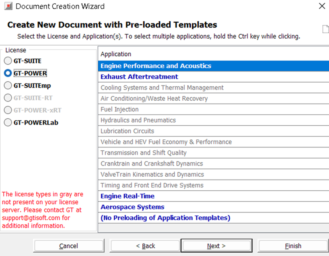Close the Document Creation Wizard window
The image size is (329, 256).
[322, 6]
